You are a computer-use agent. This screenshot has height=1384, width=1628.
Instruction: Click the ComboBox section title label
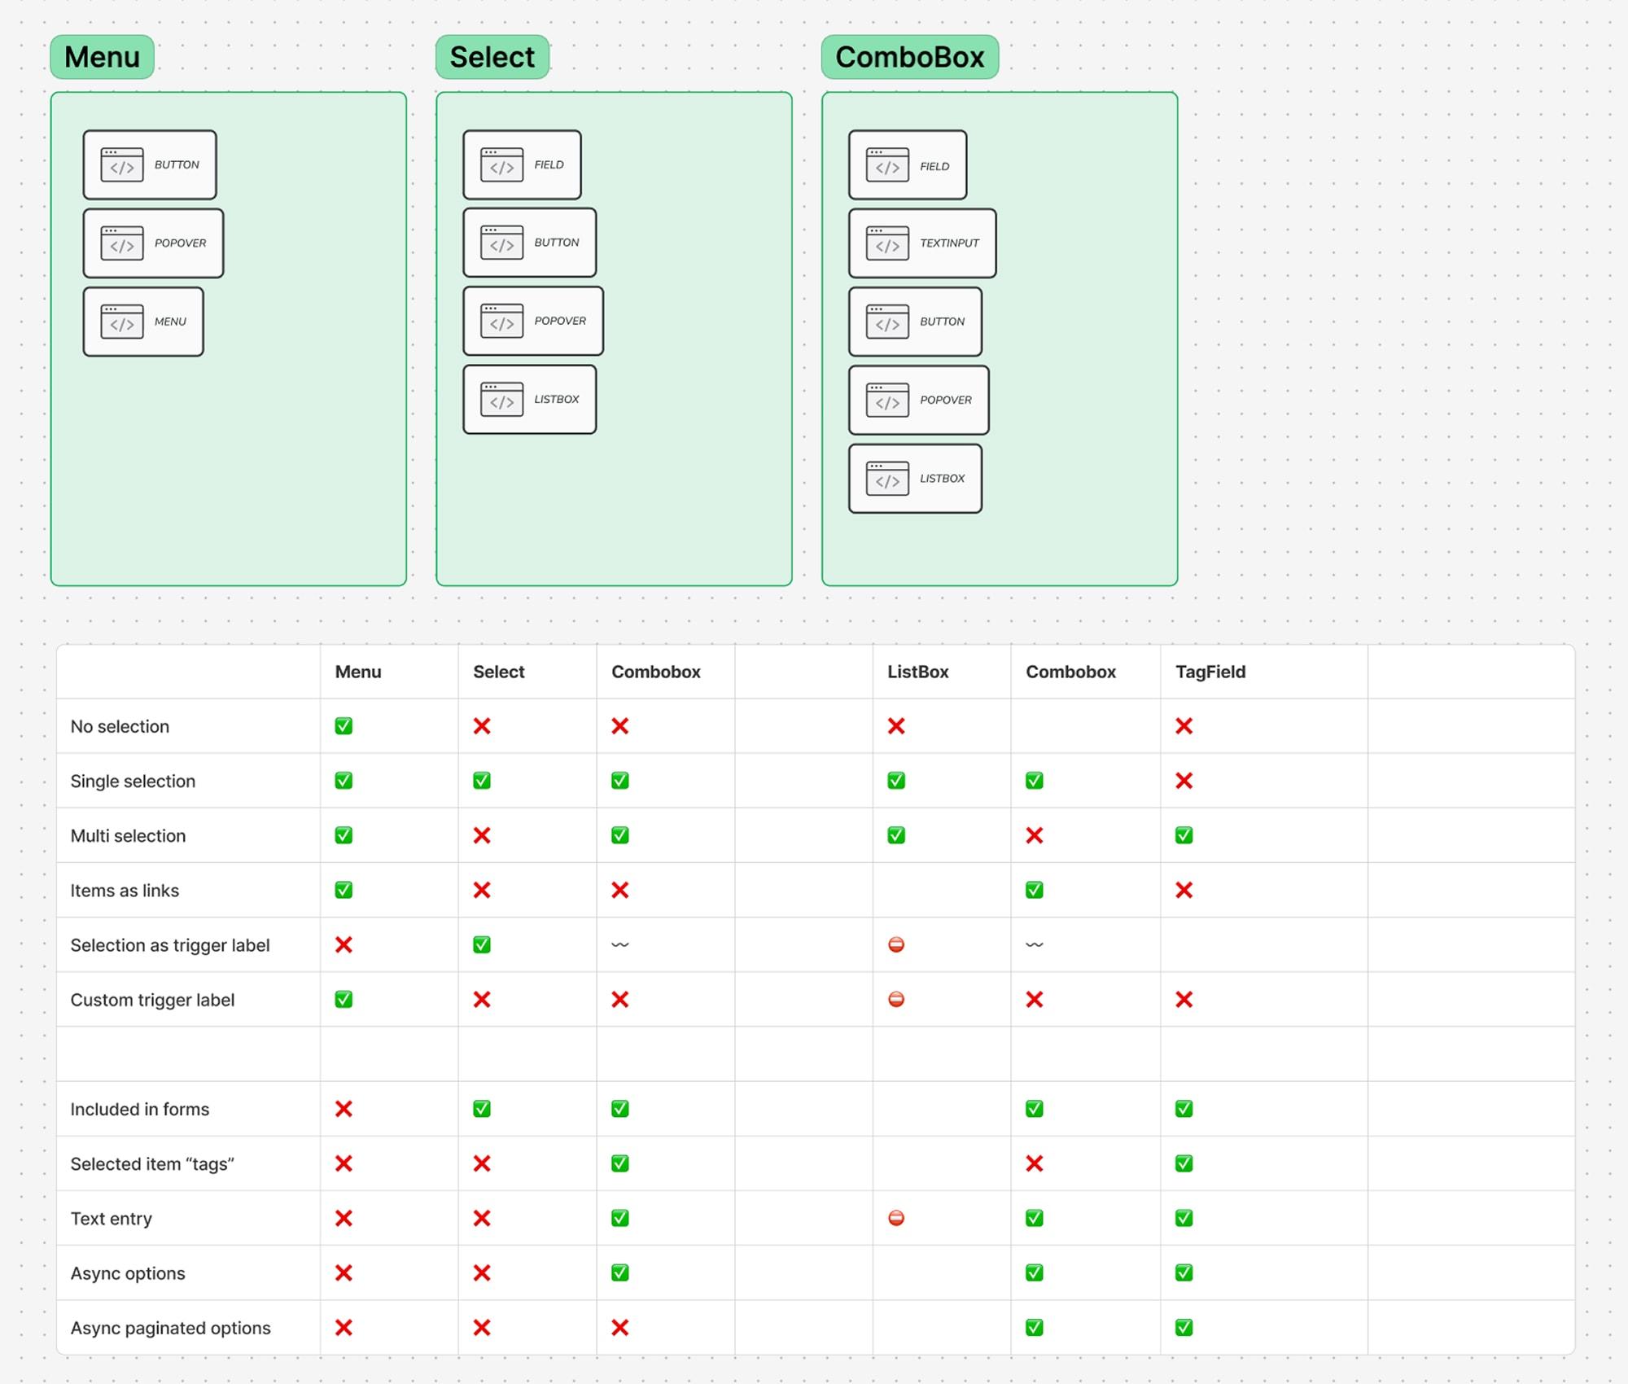[909, 57]
